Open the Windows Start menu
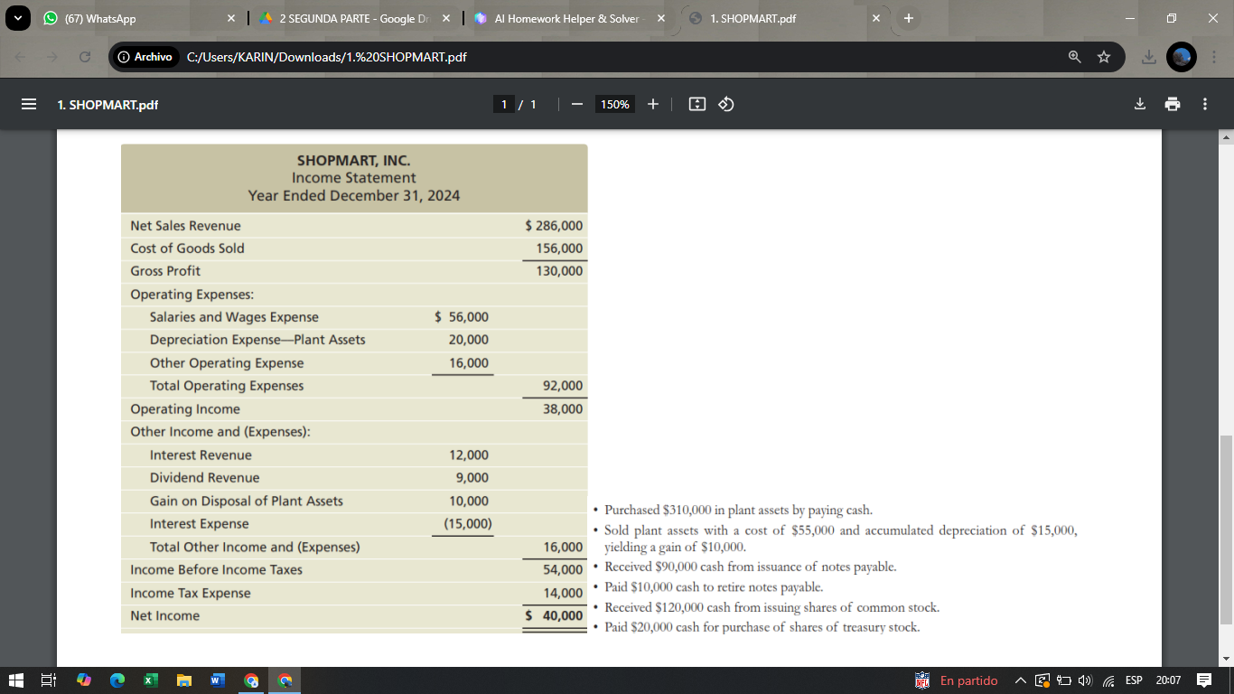This screenshot has height=694, width=1234. tap(16, 680)
